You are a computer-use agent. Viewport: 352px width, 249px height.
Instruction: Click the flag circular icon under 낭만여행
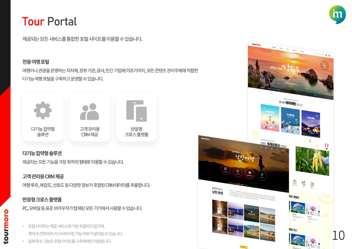262,175
